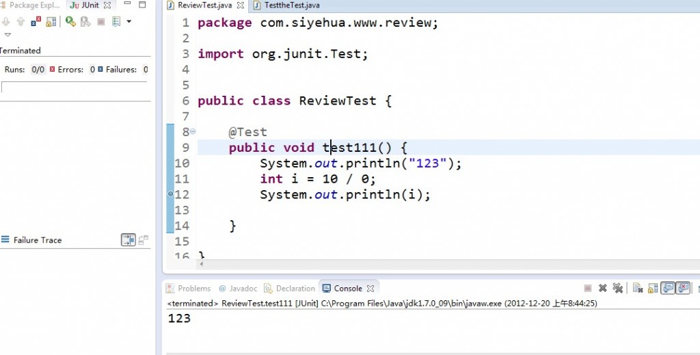Viewport: 700px width, 355px height.
Task: Remove launch with console X icon
Action: (x=603, y=289)
